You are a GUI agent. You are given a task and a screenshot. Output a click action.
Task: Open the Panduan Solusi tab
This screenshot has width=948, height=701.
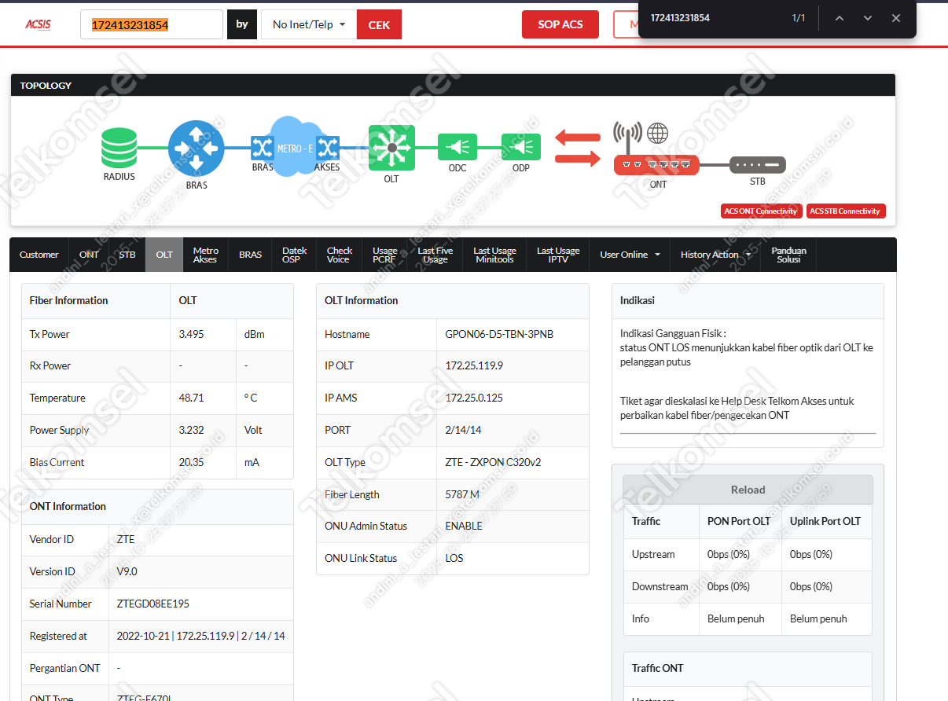pyautogui.click(x=788, y=255)
